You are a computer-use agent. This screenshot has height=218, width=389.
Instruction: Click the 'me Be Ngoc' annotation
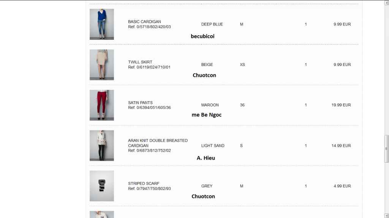[207, 115]
